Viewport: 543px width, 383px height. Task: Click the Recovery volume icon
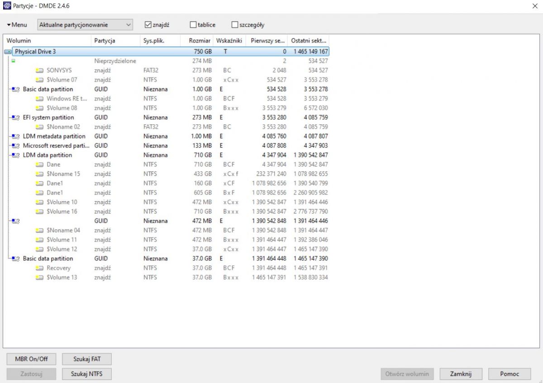(40, 268)
